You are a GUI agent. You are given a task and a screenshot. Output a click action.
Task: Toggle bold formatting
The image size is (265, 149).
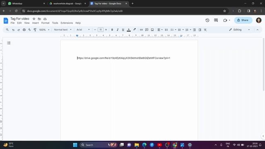point(112,30)
